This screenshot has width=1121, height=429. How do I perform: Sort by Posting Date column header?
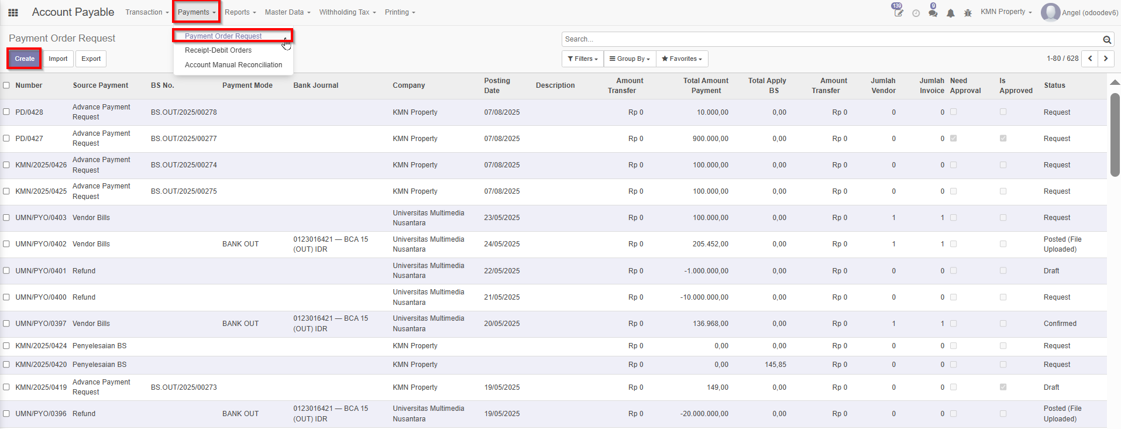click(497, 85)
